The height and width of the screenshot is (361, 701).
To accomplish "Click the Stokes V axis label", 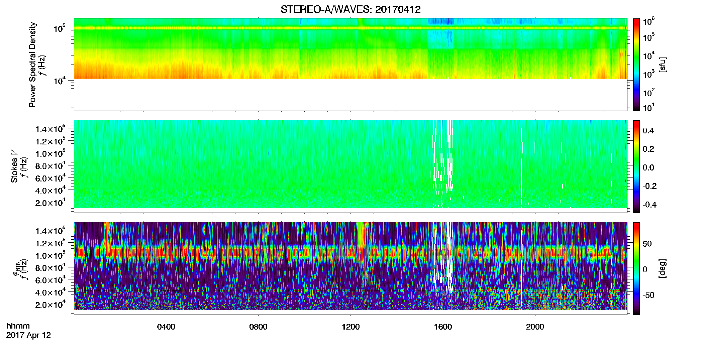I will (x=14, y=166).
